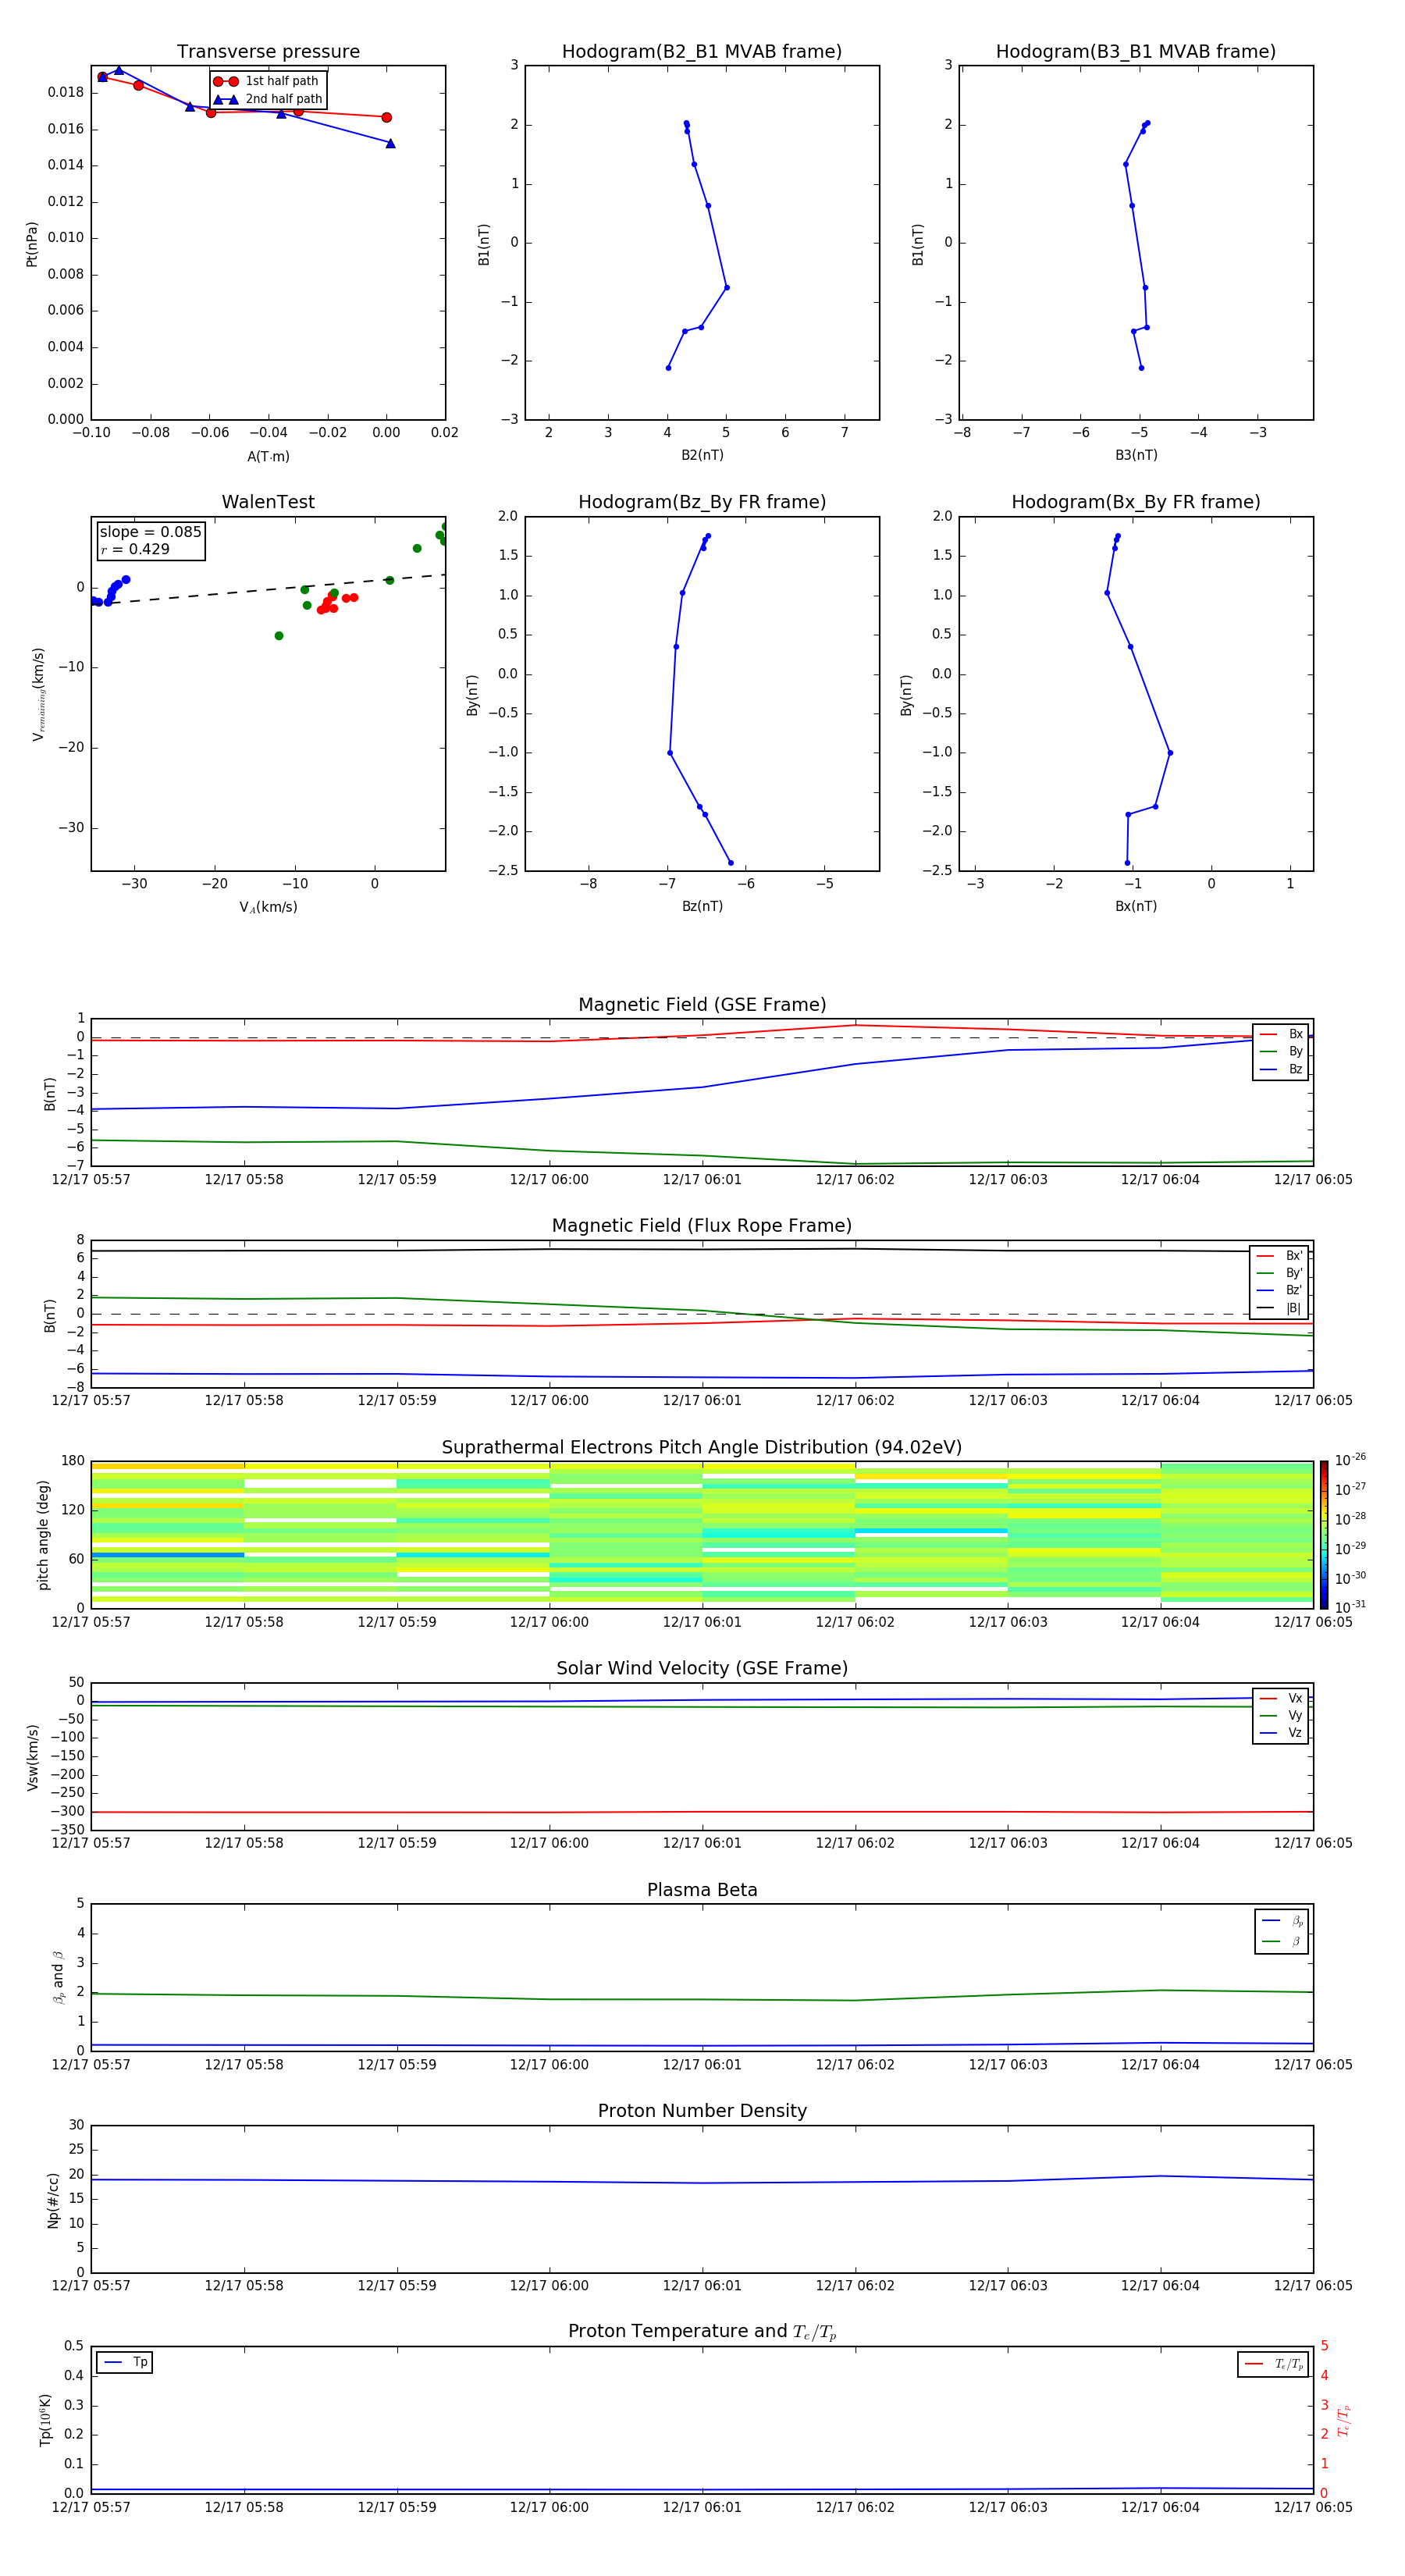This screenshot has height=2576, width=1405.
Task: Click the Vx legend entry in velocity plot
Action: pyautogui.click(x=1281, y=1698)
